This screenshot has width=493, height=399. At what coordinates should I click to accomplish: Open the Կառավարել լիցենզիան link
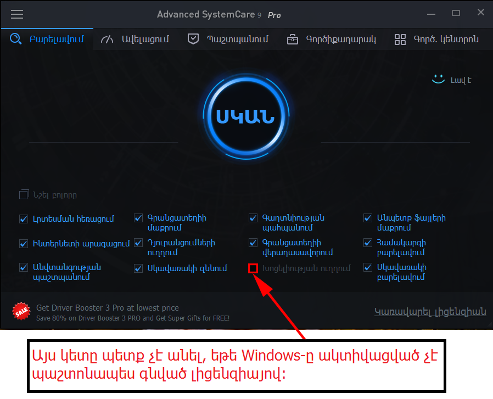pyautogui.click(x=430, y=312)
